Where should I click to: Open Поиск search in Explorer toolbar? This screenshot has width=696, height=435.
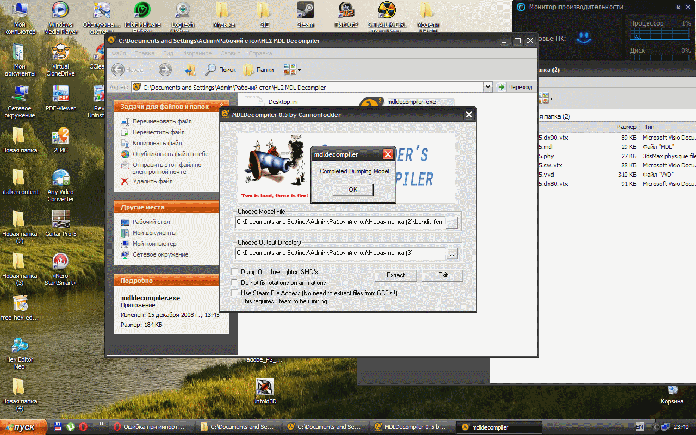click(x=220, y=70)
